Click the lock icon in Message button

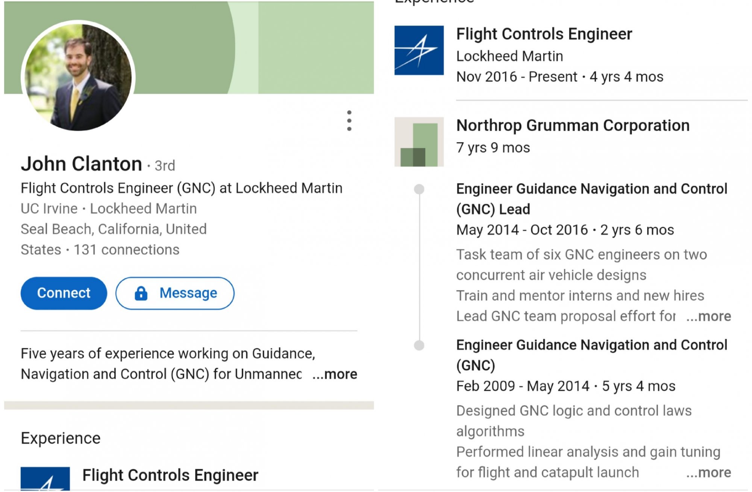(x=141, y=293)
